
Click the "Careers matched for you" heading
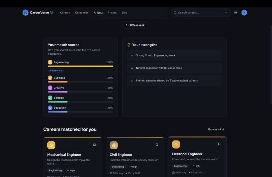(70, 129)
